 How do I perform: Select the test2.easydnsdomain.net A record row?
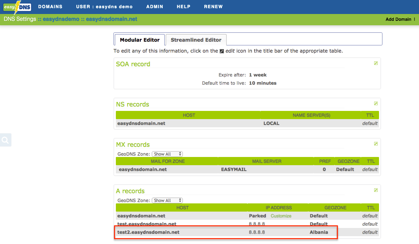pos(148,232)
